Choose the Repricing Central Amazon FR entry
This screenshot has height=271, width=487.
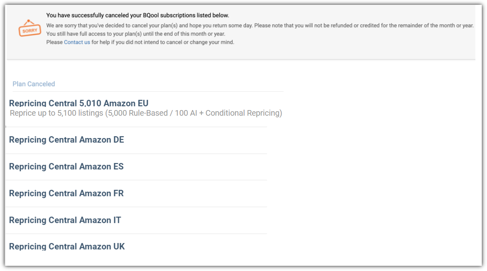pos(66,193)
